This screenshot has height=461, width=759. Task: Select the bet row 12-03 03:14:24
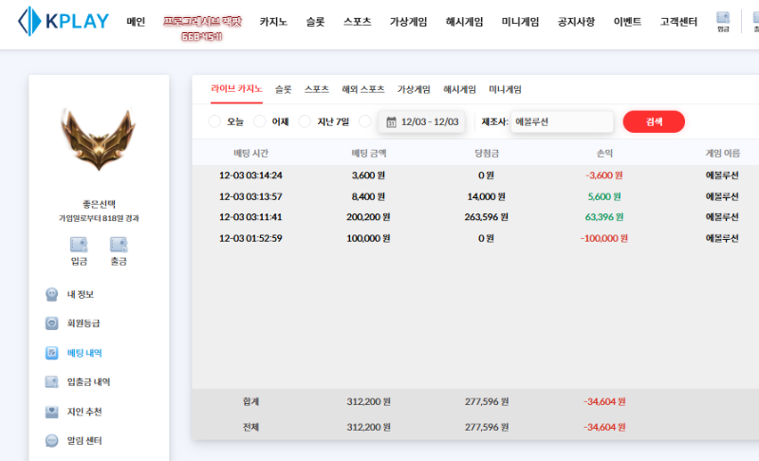coord(475,175)
